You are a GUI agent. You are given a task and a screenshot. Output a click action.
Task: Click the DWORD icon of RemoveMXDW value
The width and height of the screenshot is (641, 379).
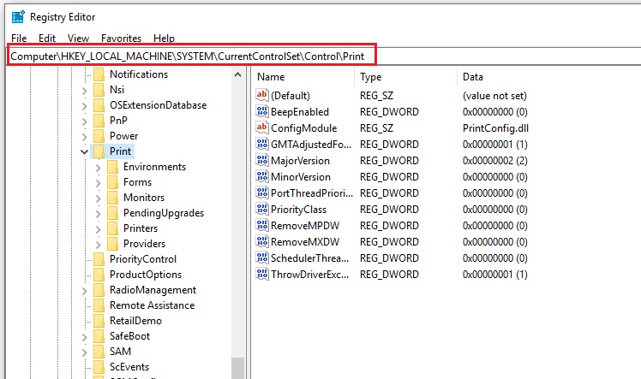[262, 241]
